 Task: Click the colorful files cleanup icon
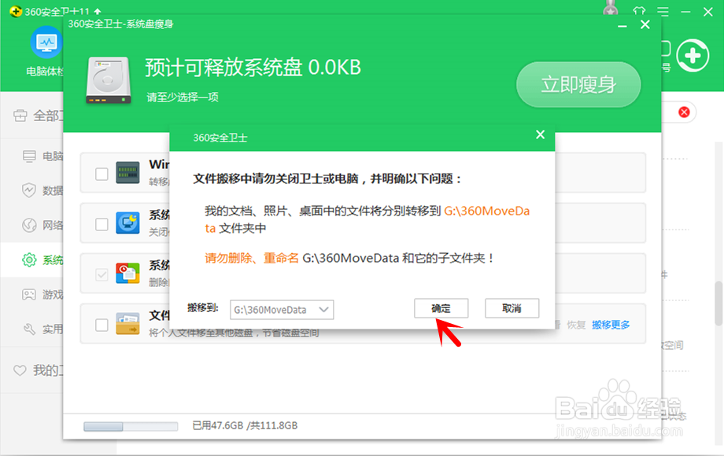(128, 274)
